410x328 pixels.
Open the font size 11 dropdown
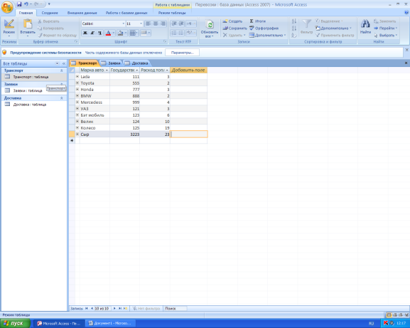point(141,23)
